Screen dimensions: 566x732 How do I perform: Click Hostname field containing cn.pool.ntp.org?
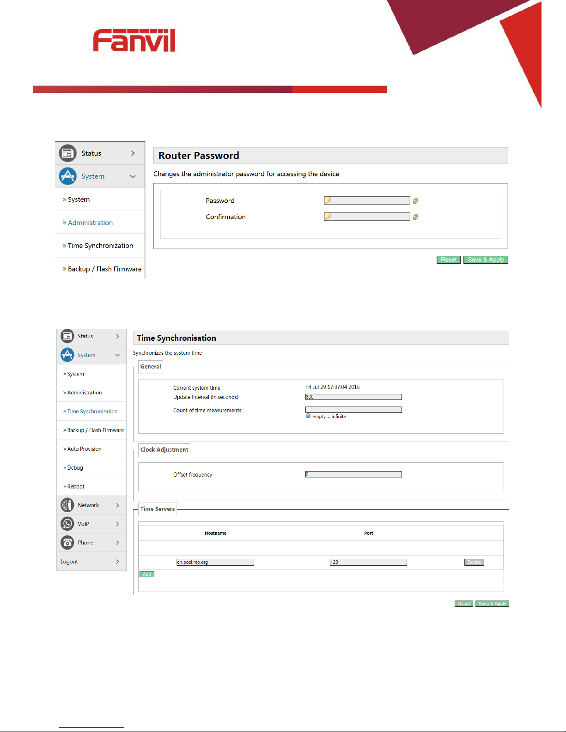(x=215, y=562)
